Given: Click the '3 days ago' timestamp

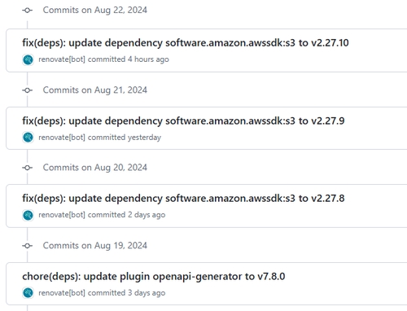Looking at the screenshot, I should (x=147, y=293).
